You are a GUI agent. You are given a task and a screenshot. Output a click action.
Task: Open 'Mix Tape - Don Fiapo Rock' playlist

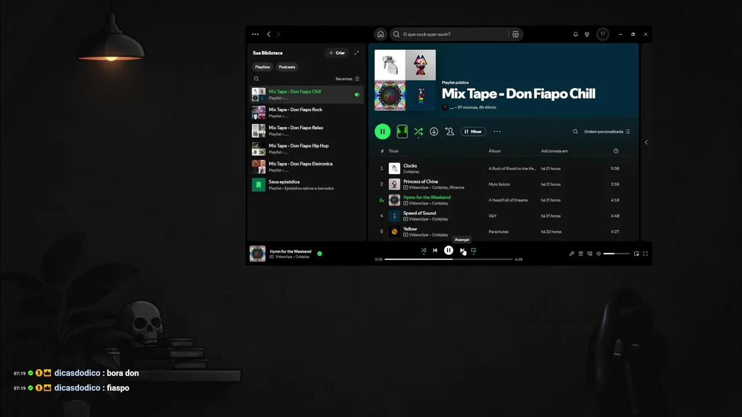(307, 112)
